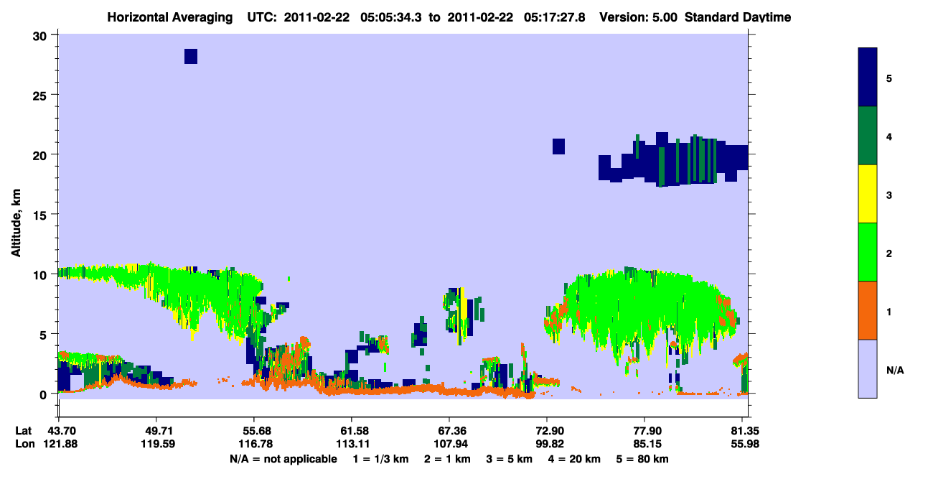Click the orange legend swatch labeled 1
The height and width of the screenshot is (479, 933).
tap(868, 310)
